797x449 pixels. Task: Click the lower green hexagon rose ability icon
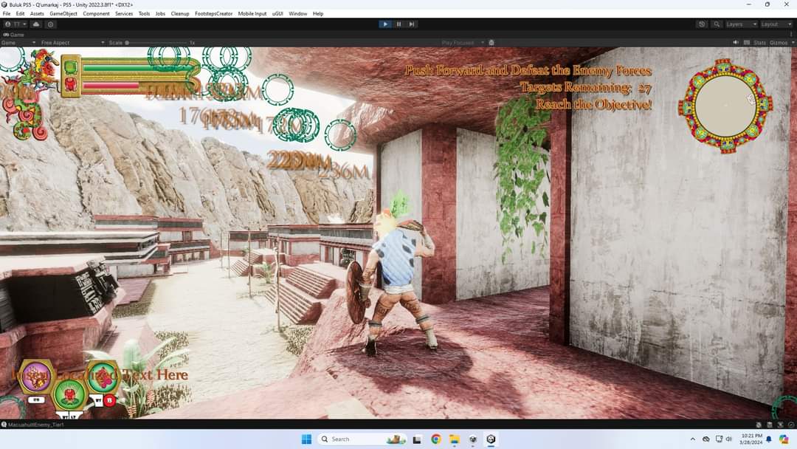pos(69,394)
